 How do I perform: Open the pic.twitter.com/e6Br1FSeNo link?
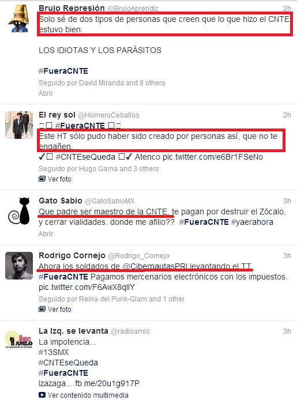(x=213, y=157)
